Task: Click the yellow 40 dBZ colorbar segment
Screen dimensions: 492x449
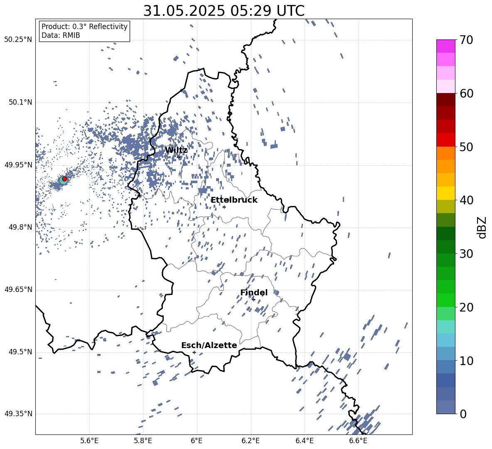Action: 445,193
